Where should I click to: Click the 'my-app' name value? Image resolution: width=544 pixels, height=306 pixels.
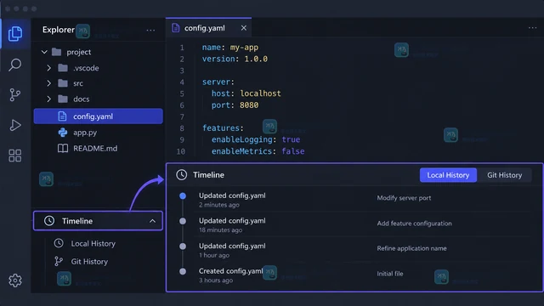[x=244, y=48]
